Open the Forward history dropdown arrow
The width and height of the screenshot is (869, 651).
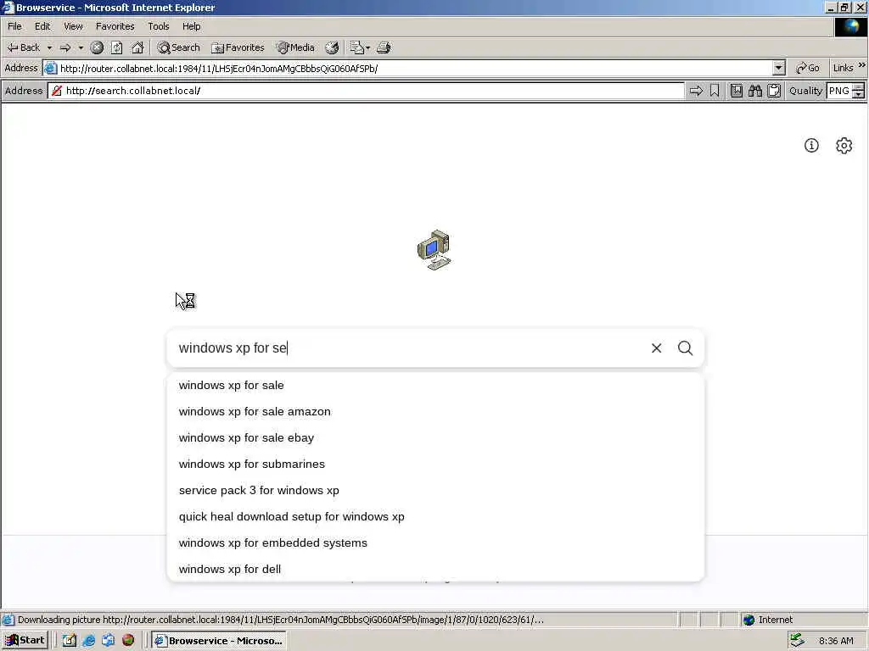81,47
